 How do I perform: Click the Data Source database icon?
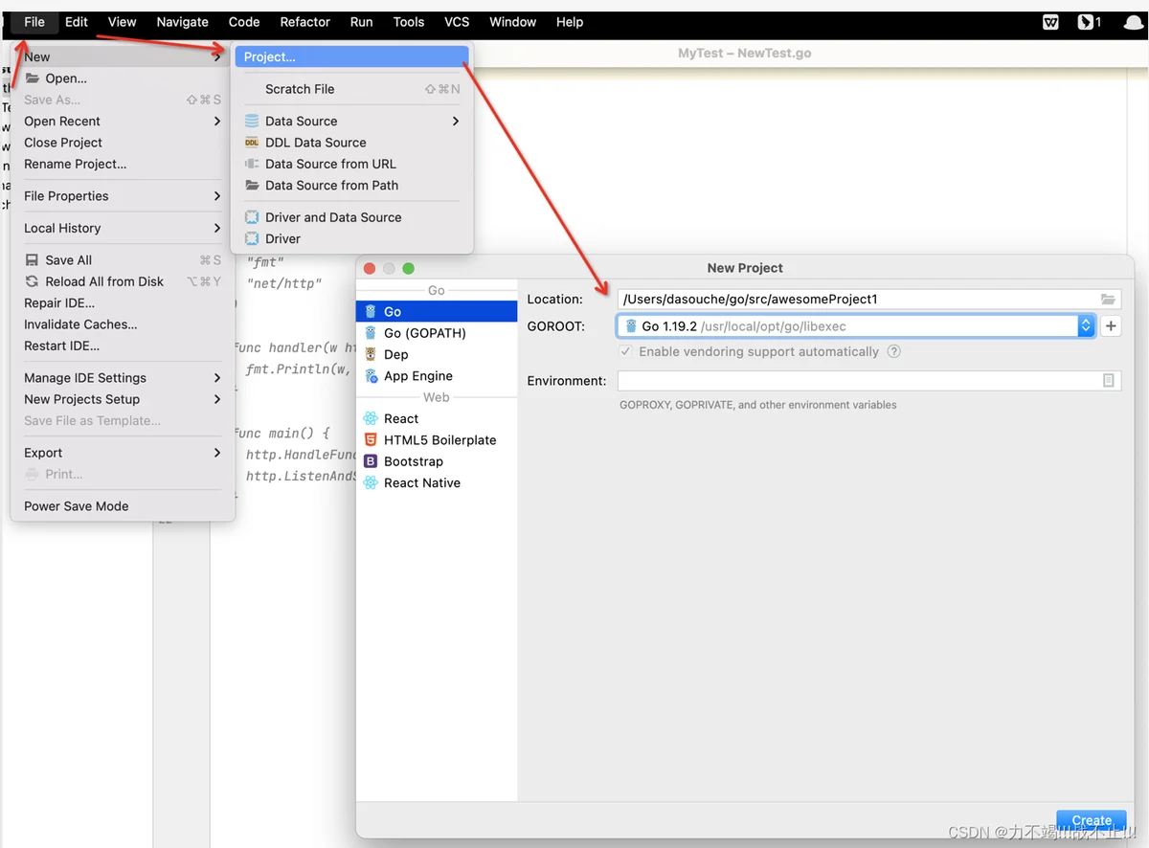tap(252, 122)
